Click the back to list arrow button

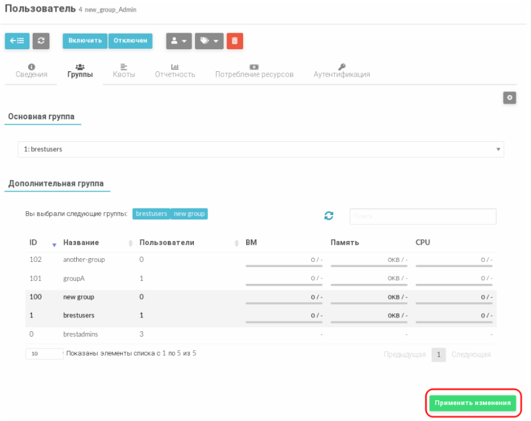17,41
